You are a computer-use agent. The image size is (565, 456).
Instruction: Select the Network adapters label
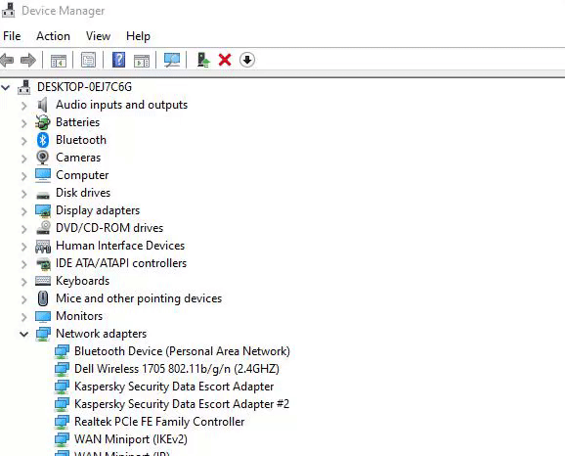[x=102, y=334]
